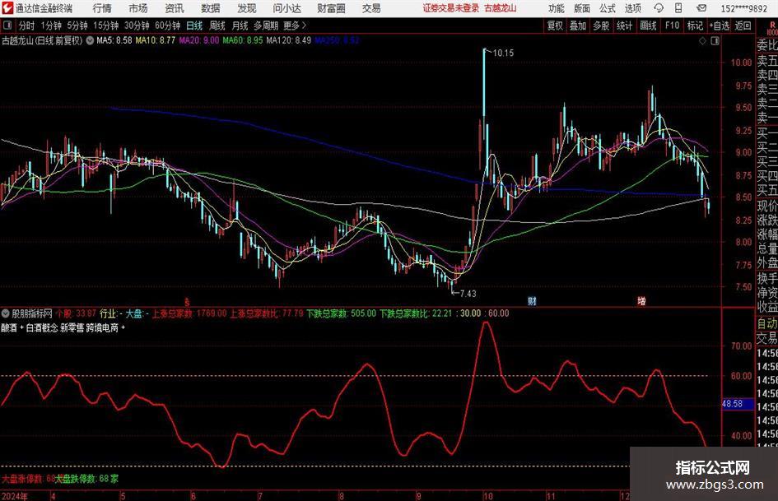
Task: Click the mobile phone icon in title bar
Action: [x=678, y=8]
